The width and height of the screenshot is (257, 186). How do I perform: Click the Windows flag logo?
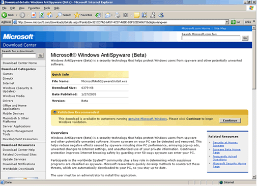pos(251,8)
